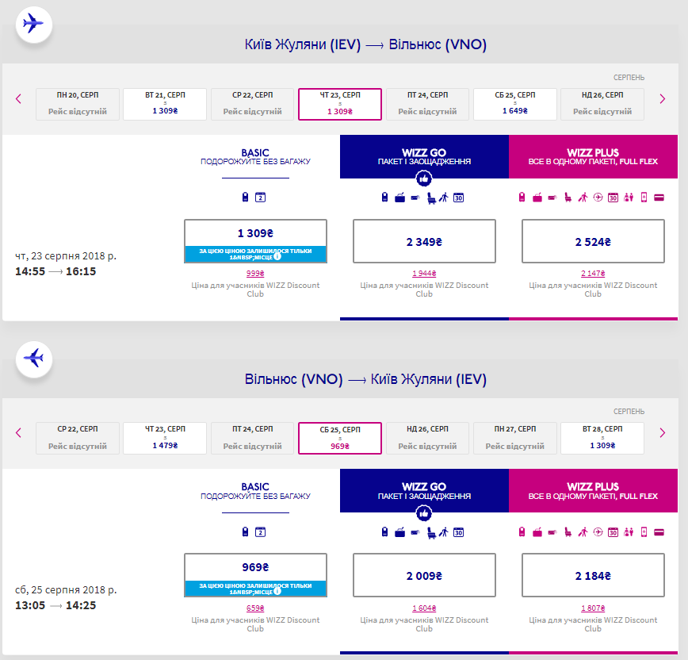Viewport: 688px width, 660px height.
Task: Select outbound date ВТ 21, СЕРП at 1 309₴
Action: [165, 104]
